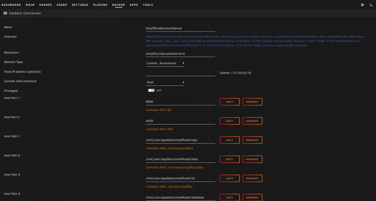Toggle the Privileged switch
Viewport: 376px width, 201px height.
pos(151,90)
